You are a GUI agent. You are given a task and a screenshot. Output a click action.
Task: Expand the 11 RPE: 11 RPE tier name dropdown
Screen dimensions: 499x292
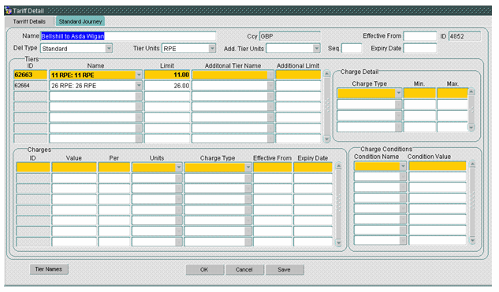(x=139, y=75)
